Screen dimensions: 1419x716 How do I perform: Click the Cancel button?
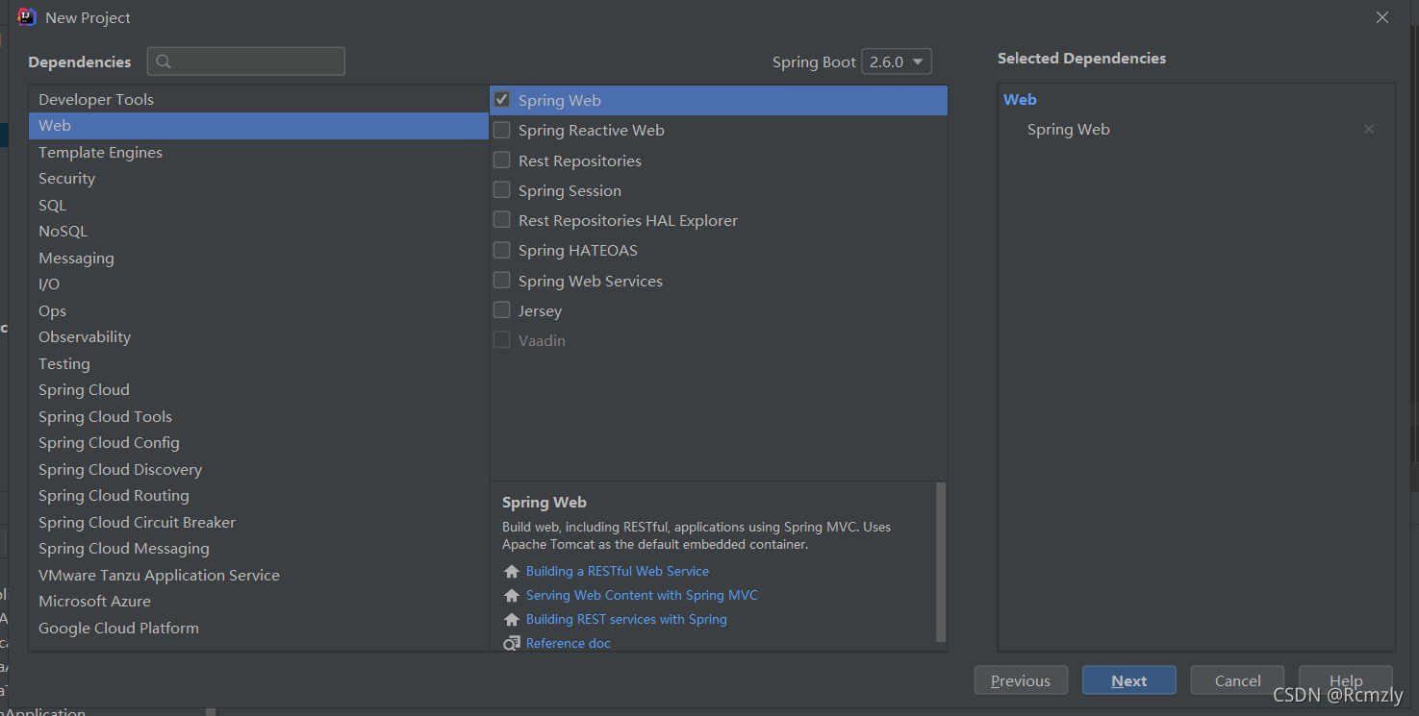[x=1238, y=680]
